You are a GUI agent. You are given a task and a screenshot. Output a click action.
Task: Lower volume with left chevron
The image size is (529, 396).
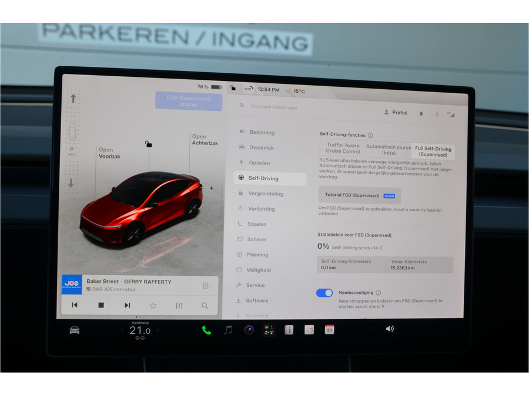[374, 329]
